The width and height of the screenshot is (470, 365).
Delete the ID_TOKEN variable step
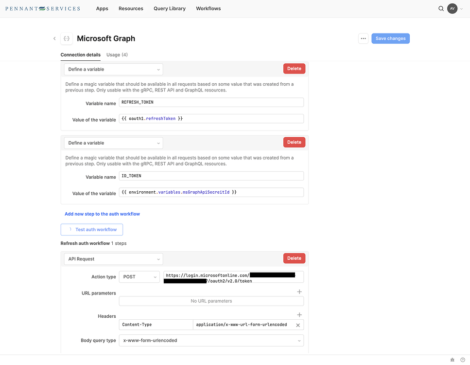point(294,142)
